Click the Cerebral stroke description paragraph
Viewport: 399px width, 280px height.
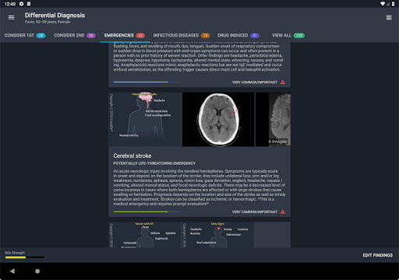(x=199, y=187)
